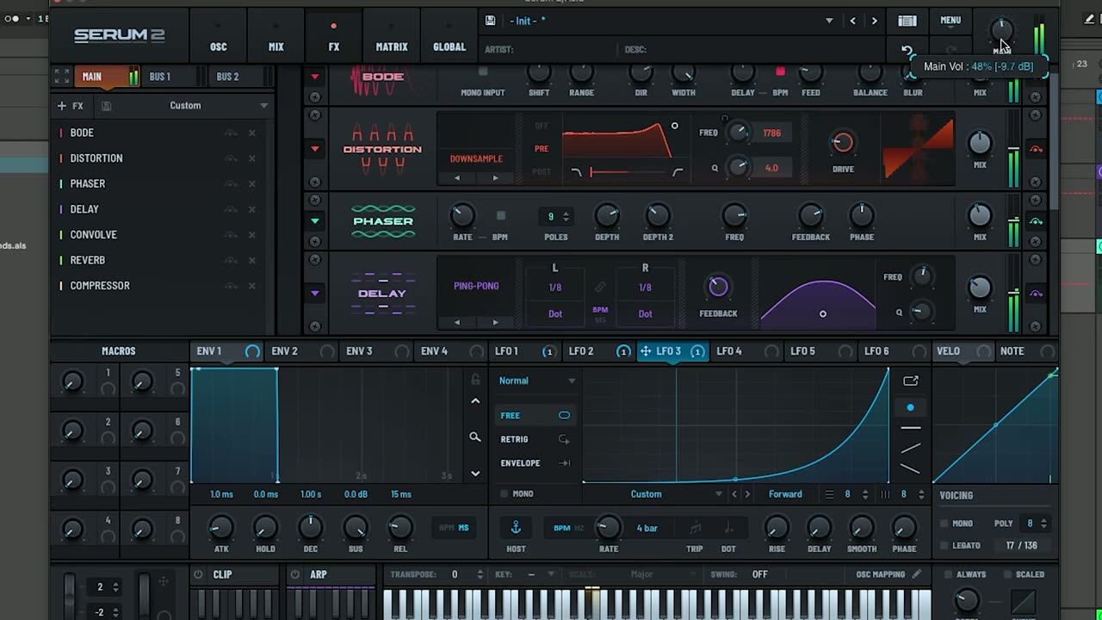Remove DELAY from FX list

(x=252, y=209)
